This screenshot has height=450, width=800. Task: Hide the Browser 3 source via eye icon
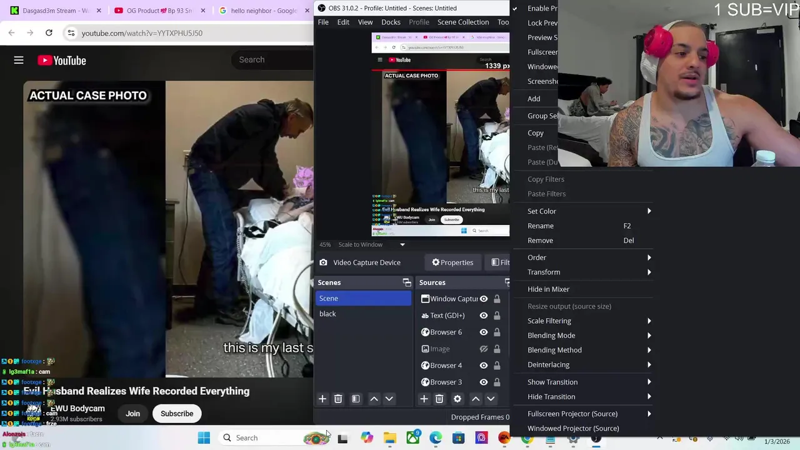coord(483,382)
